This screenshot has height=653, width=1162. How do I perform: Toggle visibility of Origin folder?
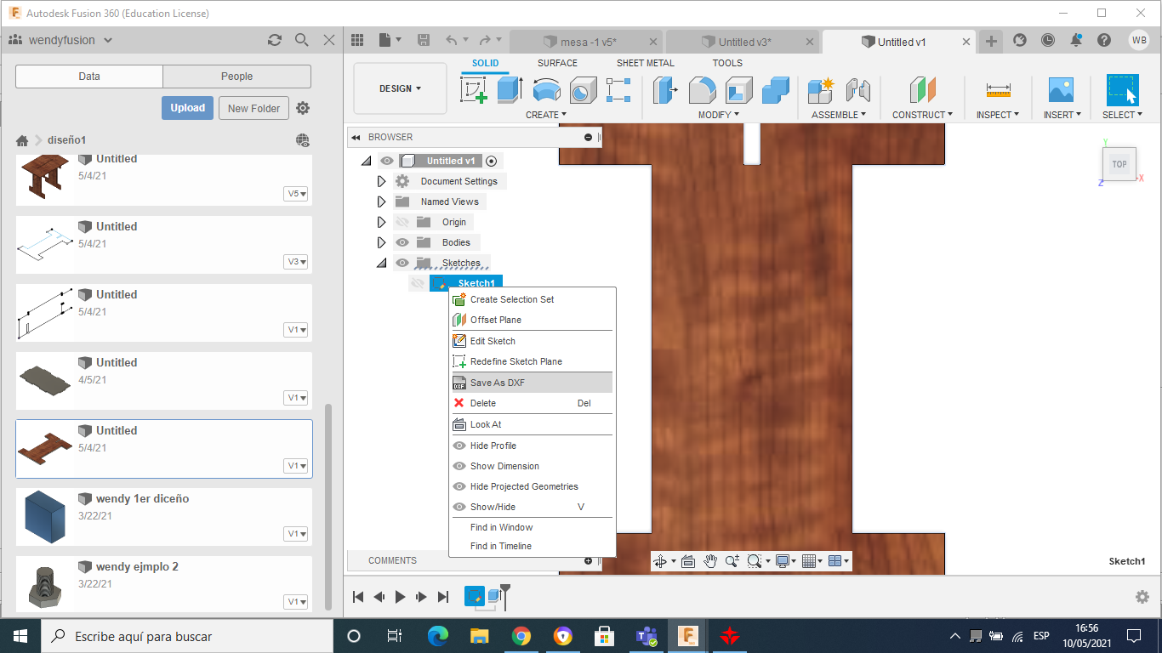(402, 222)
